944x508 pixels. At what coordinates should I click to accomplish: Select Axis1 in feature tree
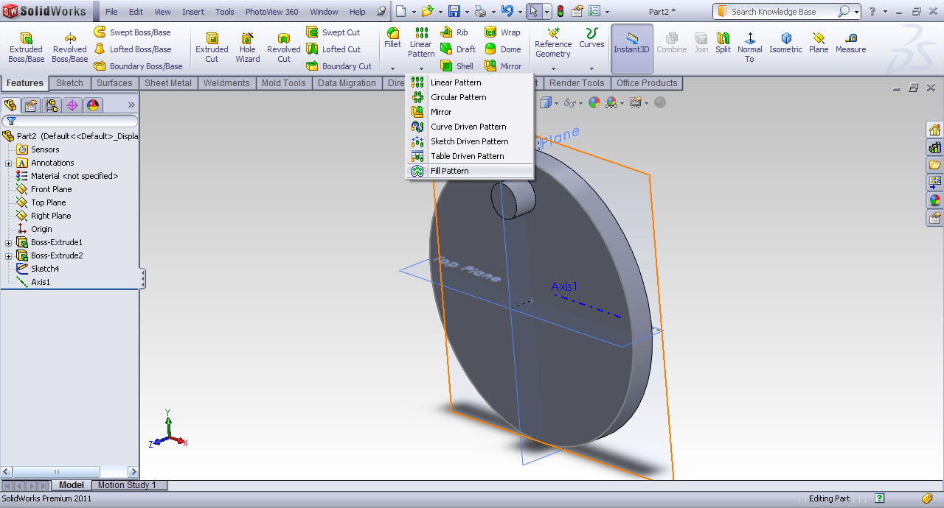click(x=34, y=282)
